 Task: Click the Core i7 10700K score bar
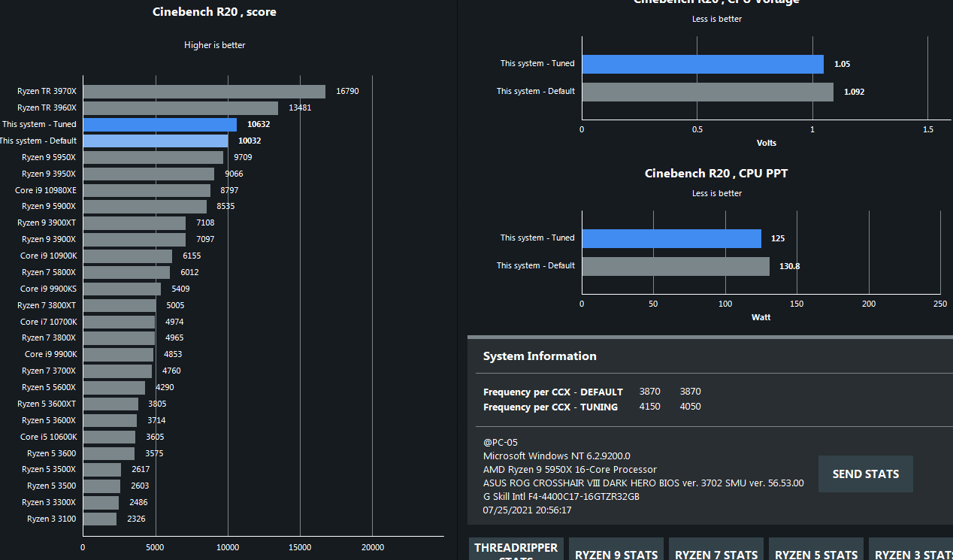[119, 322]
